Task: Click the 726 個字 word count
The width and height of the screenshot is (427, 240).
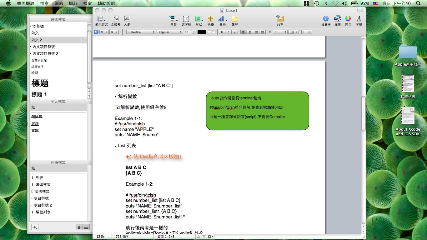Action: (x=122, y=237)
